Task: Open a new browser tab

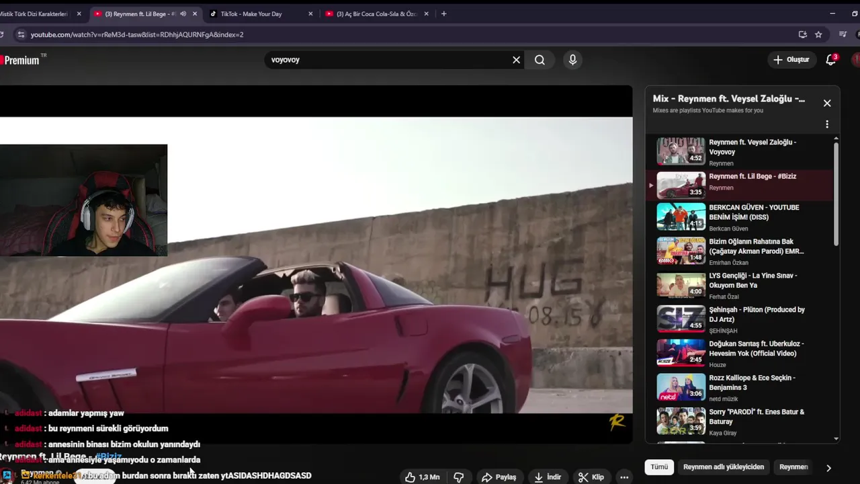Action: coord(443,13)
